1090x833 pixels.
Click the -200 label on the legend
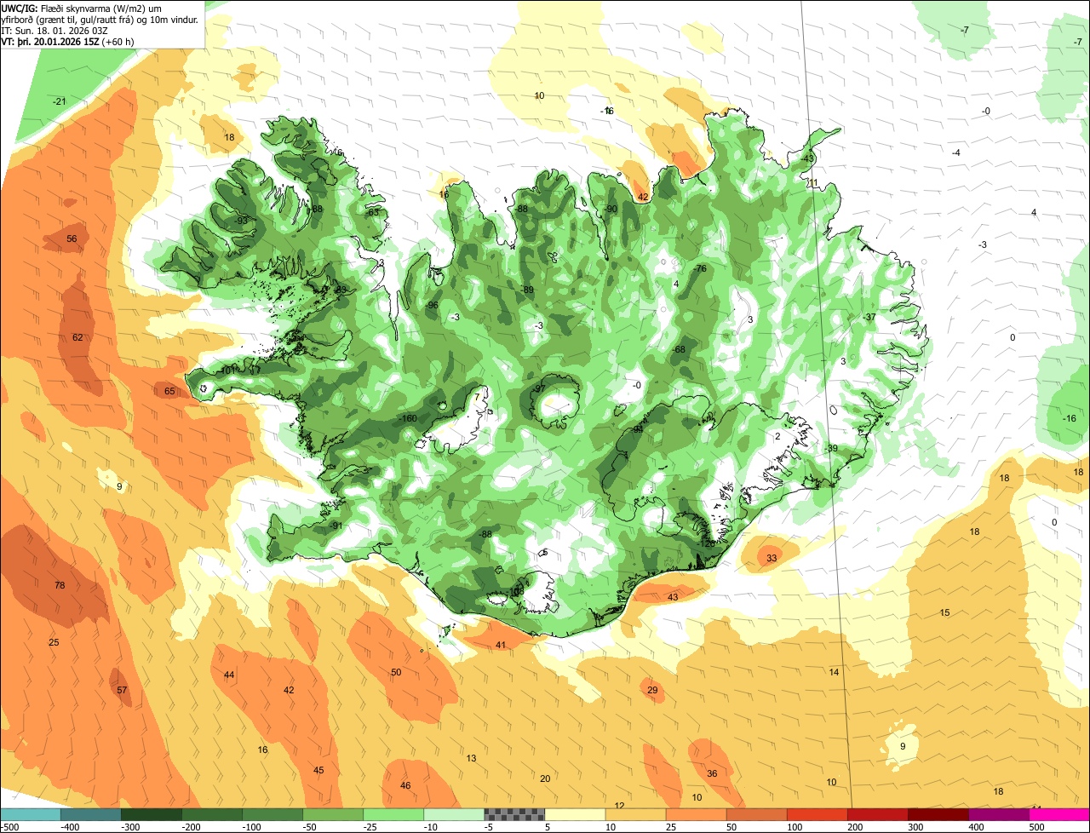point(192,827)
